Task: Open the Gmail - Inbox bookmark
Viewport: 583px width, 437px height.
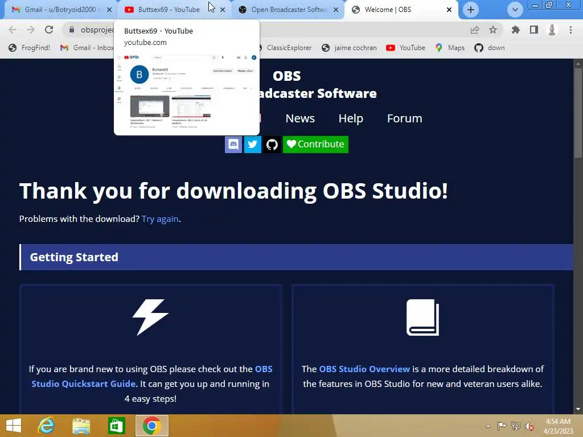Action: (x=87, y=48)
